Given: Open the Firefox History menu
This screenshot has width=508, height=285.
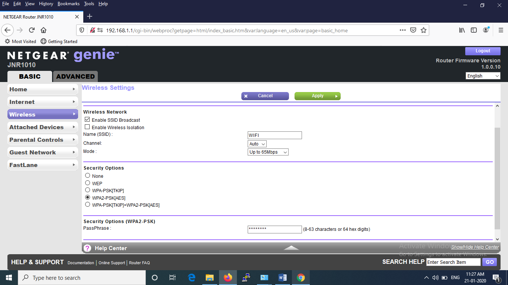Looking at the screenshot, I should tap(46, 4).
